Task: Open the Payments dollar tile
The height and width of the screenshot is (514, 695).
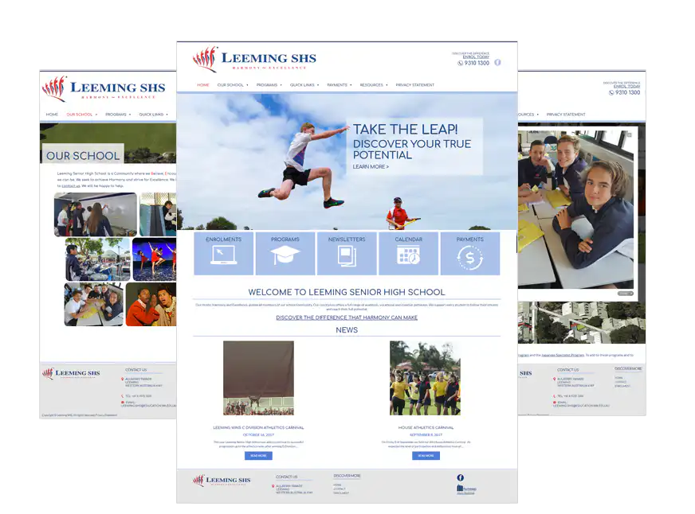Action: click(x=470, y=253)
